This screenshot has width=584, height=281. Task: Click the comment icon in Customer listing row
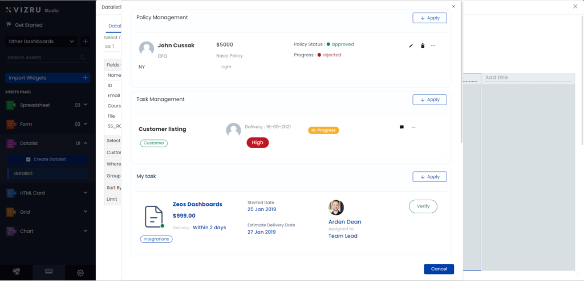pyautogui.click(x=401, y=127)
